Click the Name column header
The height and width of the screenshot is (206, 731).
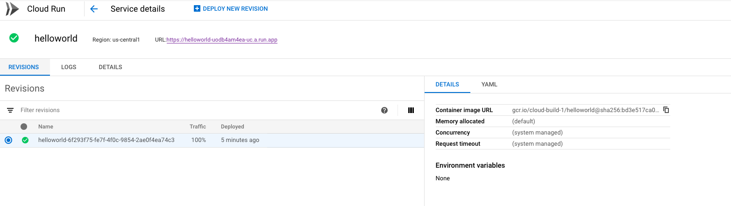pos(46,127)
